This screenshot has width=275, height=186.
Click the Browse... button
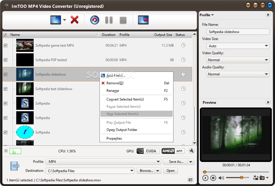click(x=146, y=171)
